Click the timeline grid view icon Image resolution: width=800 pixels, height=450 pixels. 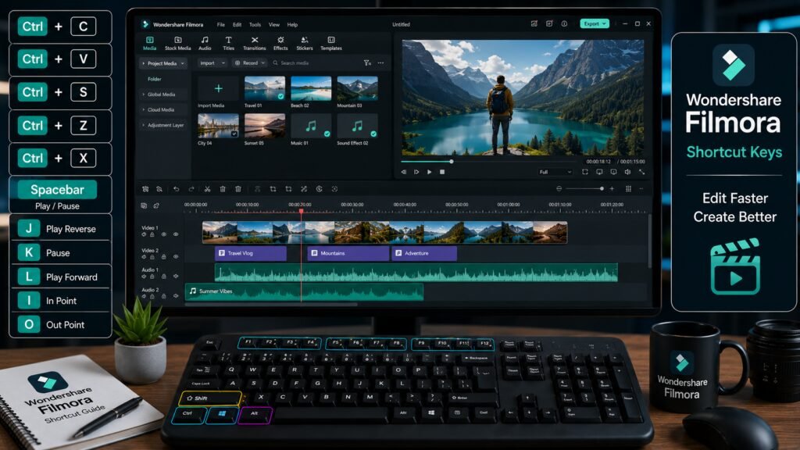point(628,189)
